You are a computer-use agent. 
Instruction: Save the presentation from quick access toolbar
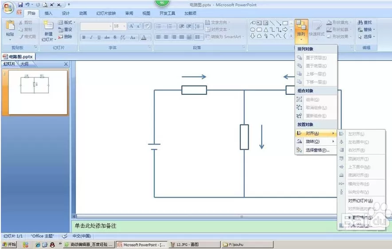pyautogui.click(x=20, y=4)
